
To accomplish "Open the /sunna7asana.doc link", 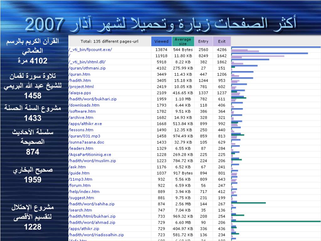I will (87, 142).
